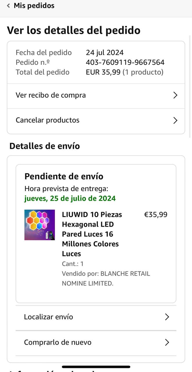Viewport: 192px width, 372px height.
Task: Tap chevron beside Ver recibo de compra
Action: pyautogui.click(x=175, y=95)
